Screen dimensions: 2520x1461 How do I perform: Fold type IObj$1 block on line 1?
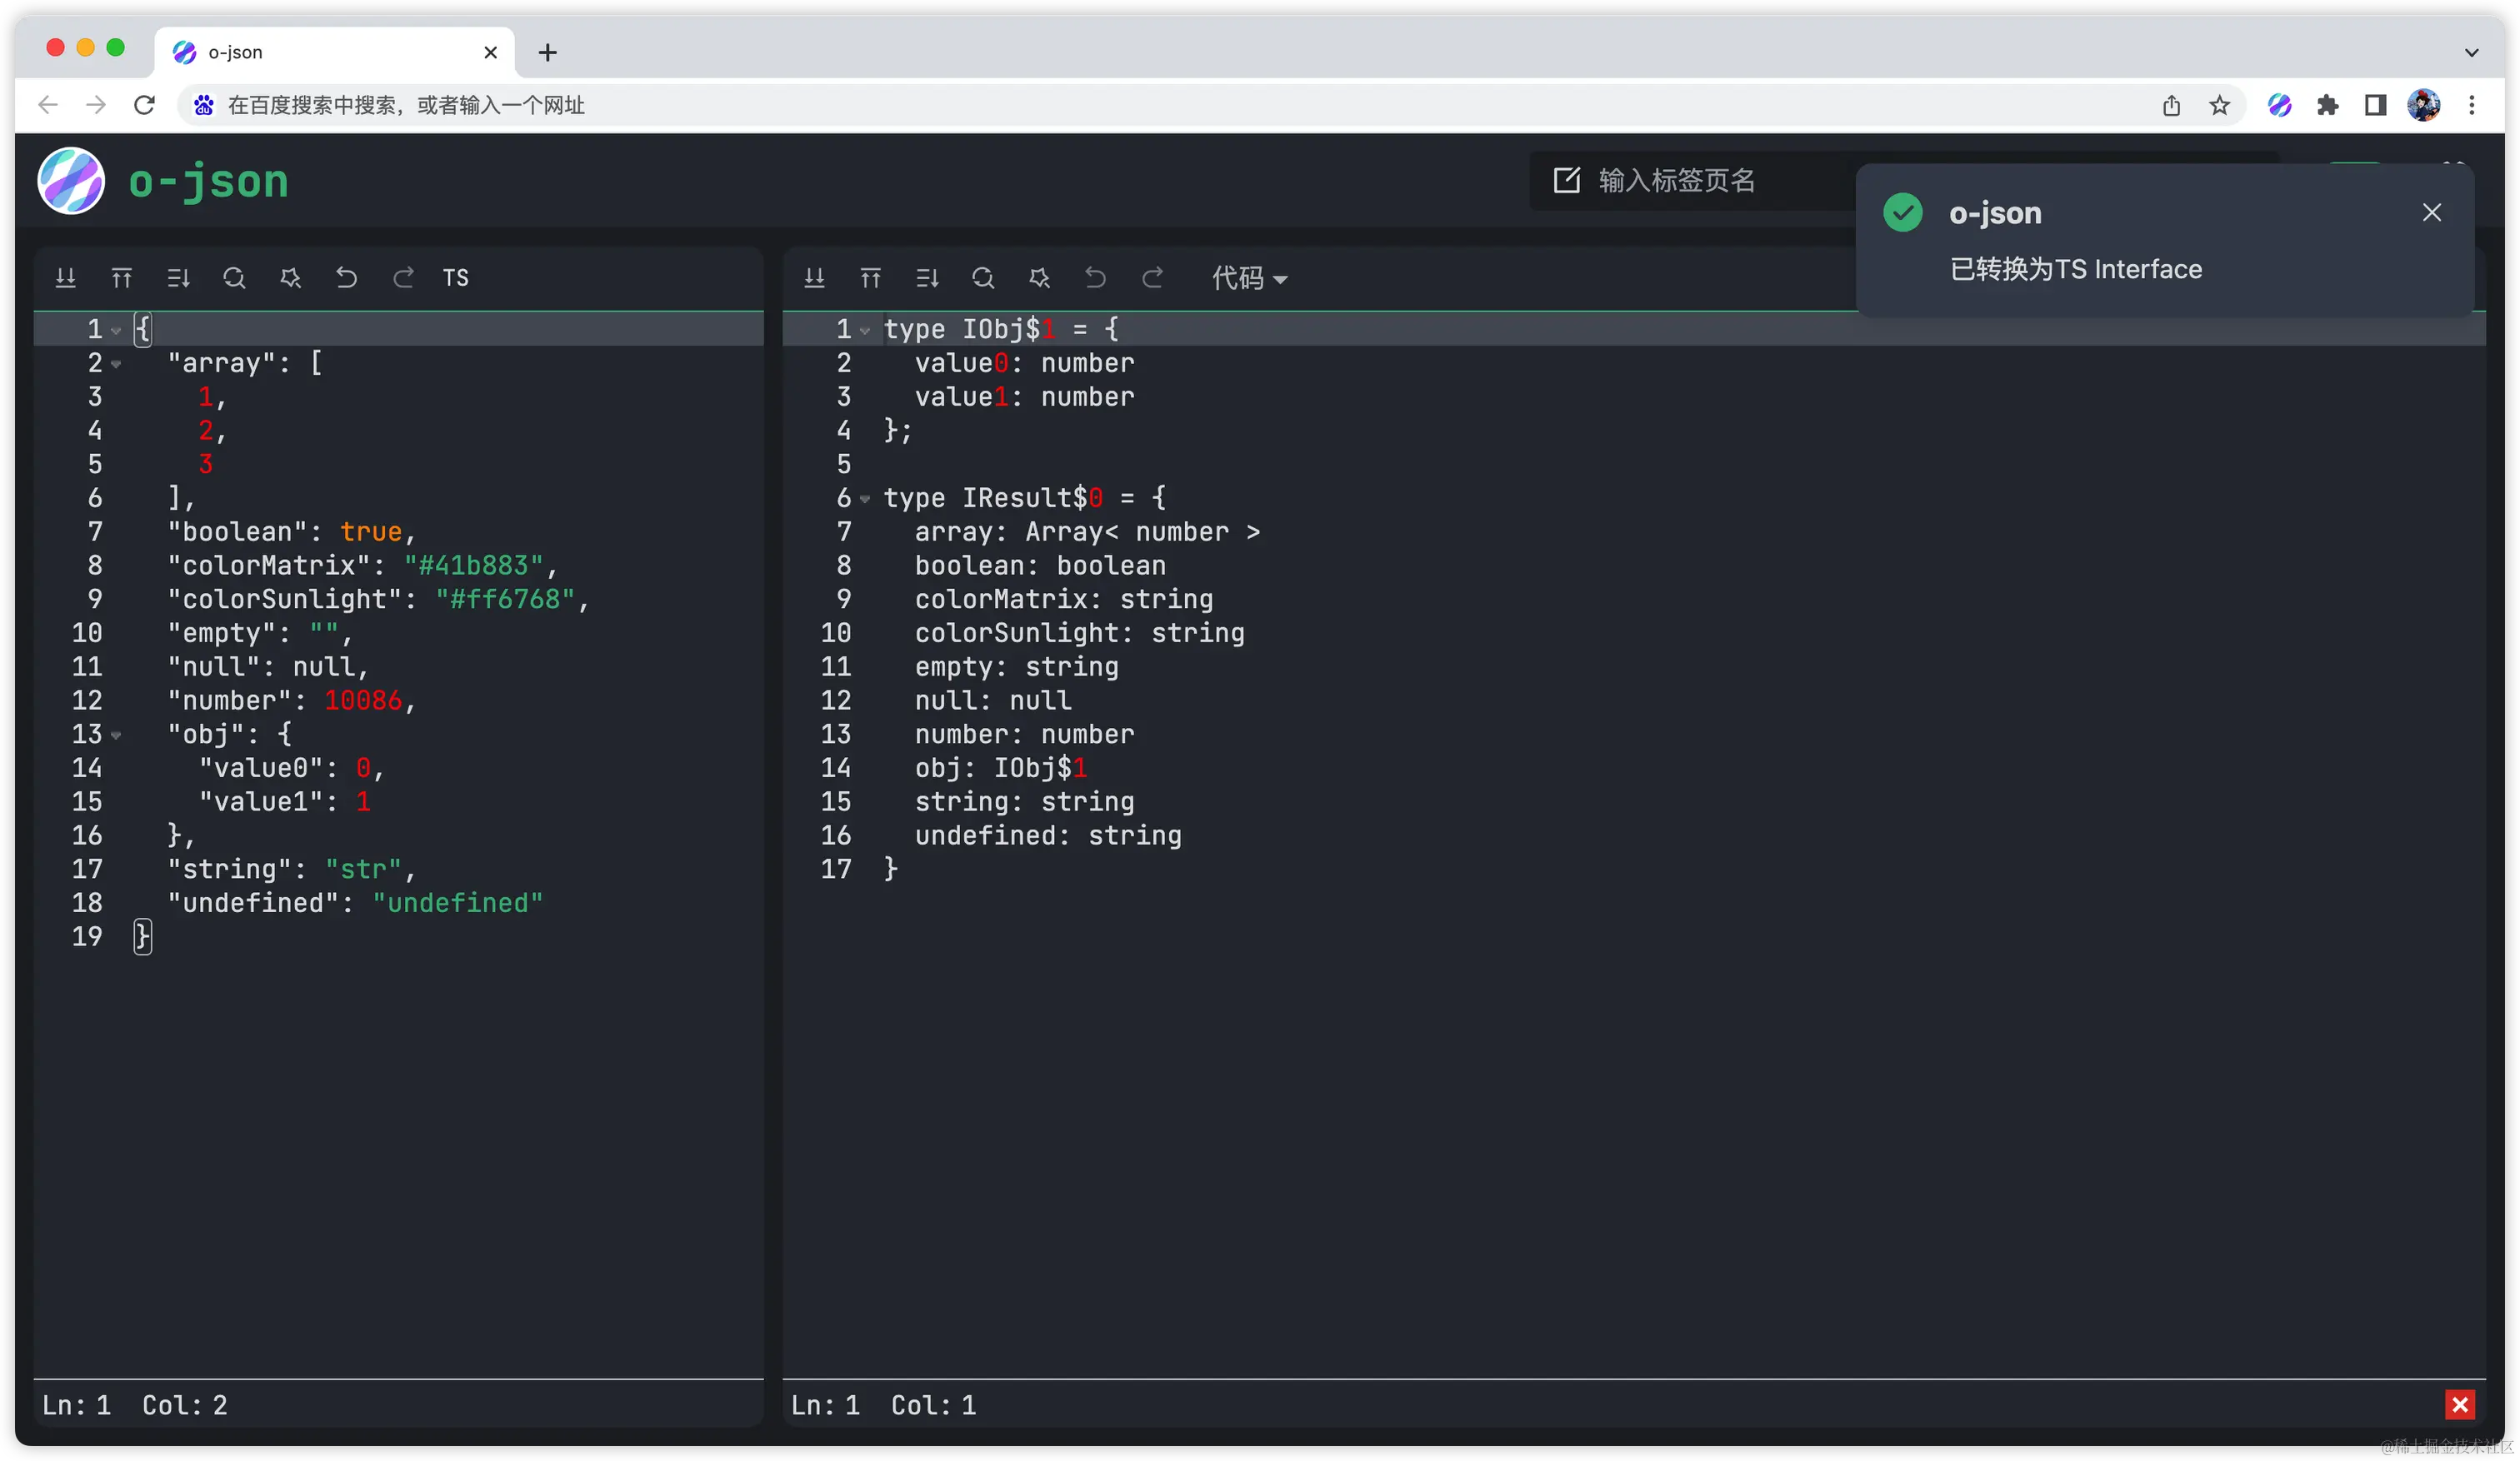point(865,330)
